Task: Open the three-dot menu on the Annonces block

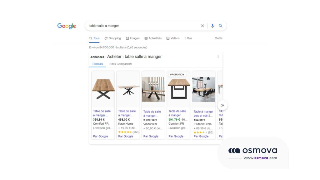Action: tap(218, 57)
